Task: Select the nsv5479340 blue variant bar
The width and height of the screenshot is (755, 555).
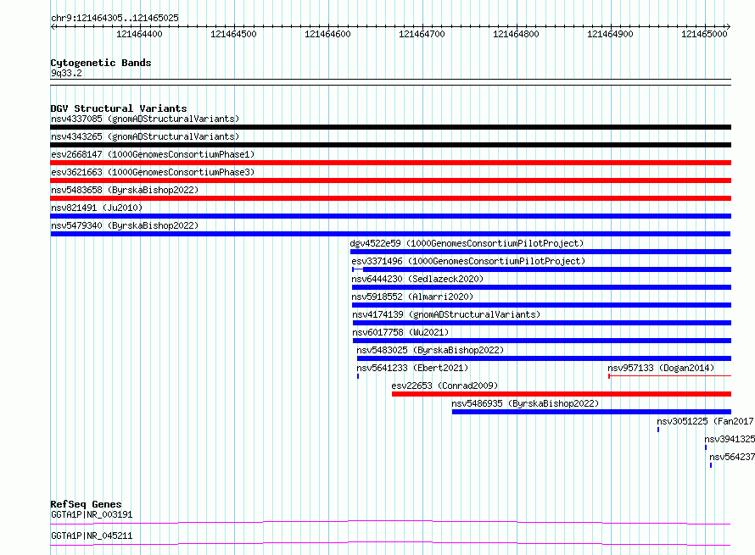Action: coord(390,234)
